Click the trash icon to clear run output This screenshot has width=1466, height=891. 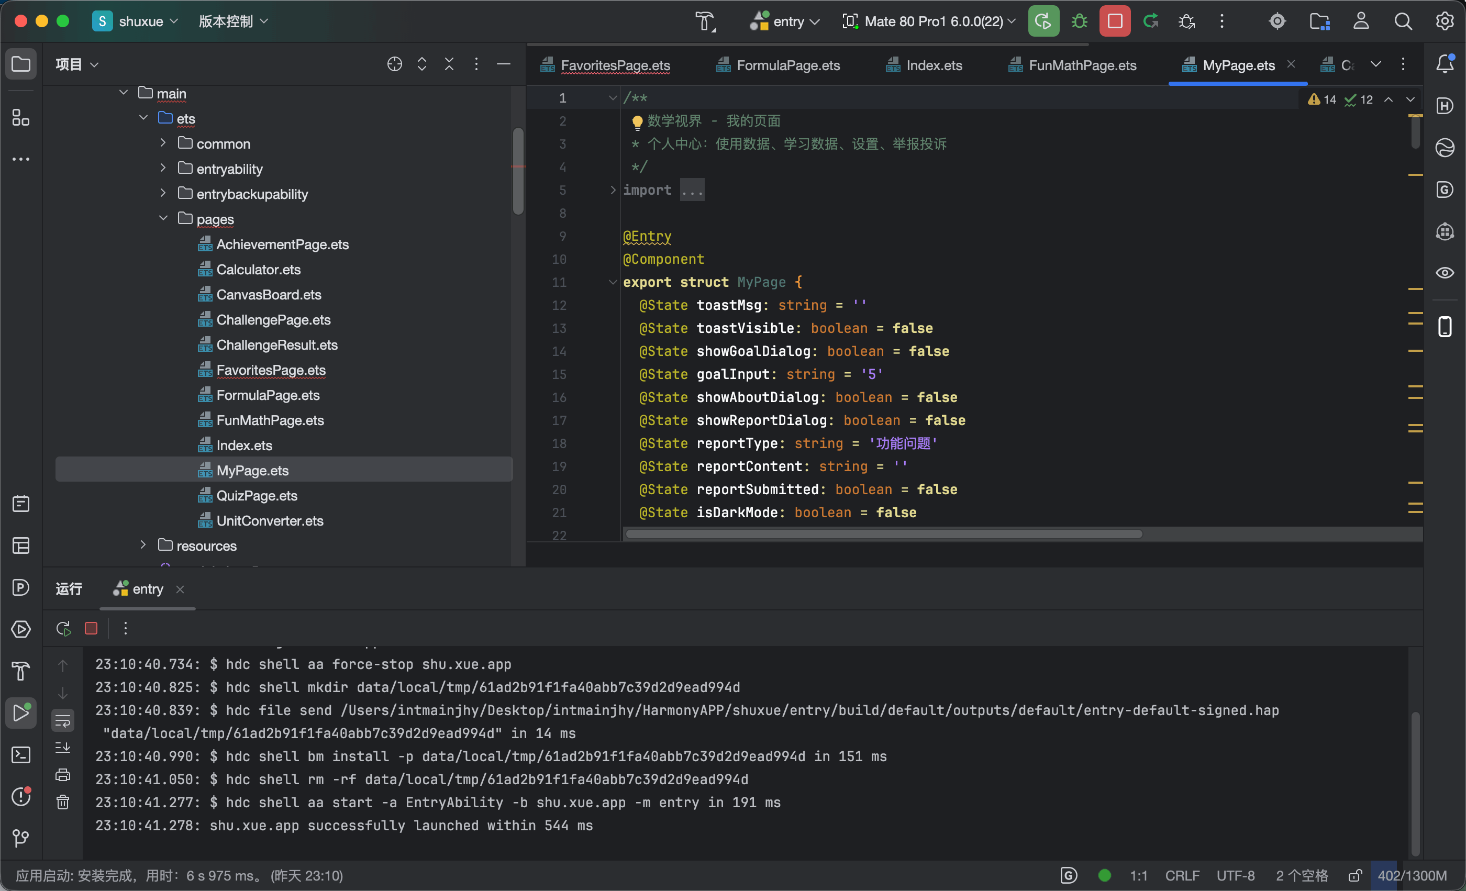click(x=62, y=803)
